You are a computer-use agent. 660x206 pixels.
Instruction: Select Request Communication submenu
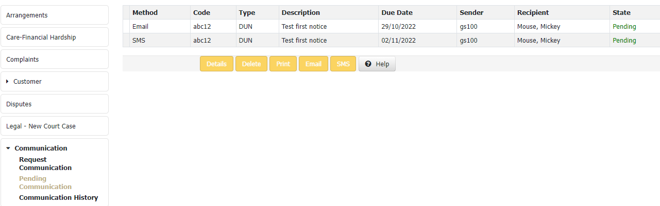point(45,163)
